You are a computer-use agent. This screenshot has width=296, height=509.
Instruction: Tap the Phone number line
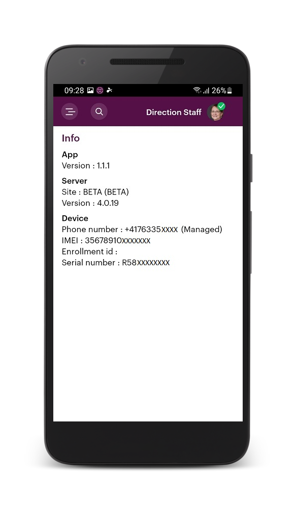pyautogui.click(x=142, y=230)
